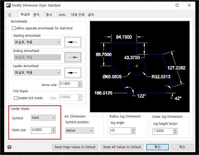Increase Jog height factor with up stepper

click(175, 130)
